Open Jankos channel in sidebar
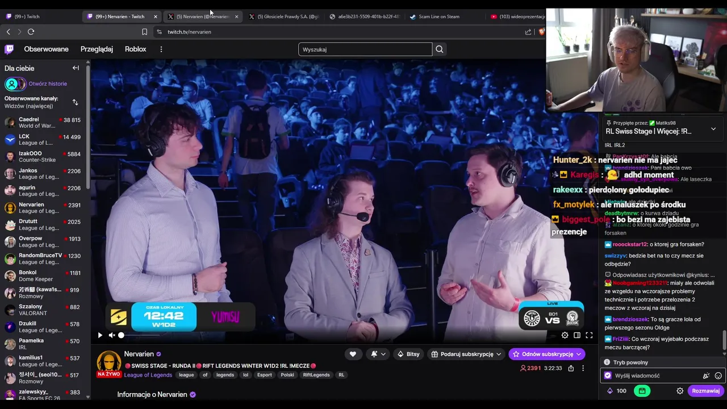The width and height of the screenshot is (727, 409). point(44,174)
